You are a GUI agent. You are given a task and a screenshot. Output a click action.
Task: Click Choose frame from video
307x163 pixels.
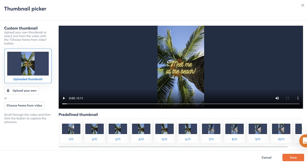point(24,105)
